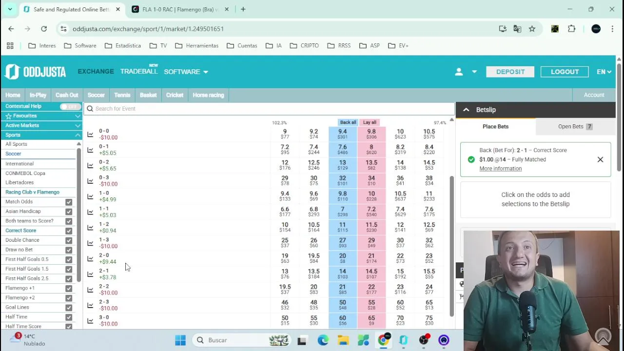Bookmark this page with star icon
The height and width of the screenshot is (351, 624).
(532, 29)
